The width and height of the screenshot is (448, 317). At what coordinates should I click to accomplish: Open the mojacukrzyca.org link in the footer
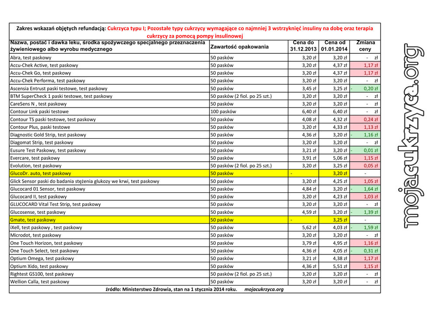click(x=264, y=289)
